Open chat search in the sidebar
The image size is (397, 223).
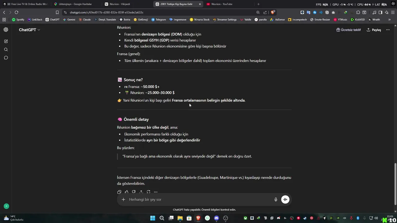[6, 50]
